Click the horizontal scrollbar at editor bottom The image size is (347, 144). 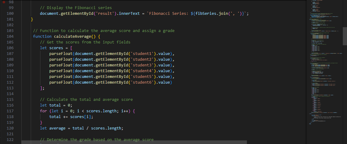pyautogui.click(x=134, y=142)
